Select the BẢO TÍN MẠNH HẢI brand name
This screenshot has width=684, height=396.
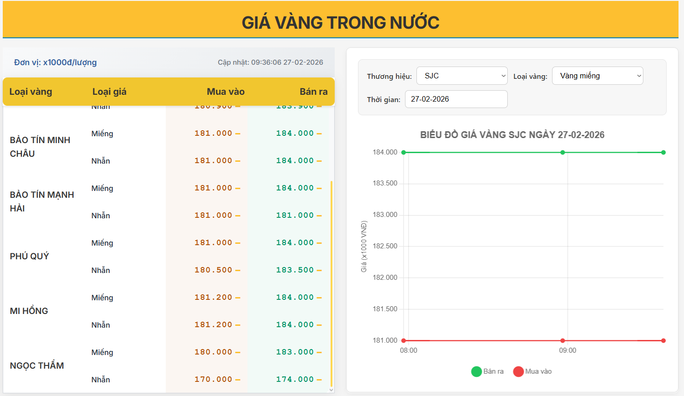[x=42, y=201]
